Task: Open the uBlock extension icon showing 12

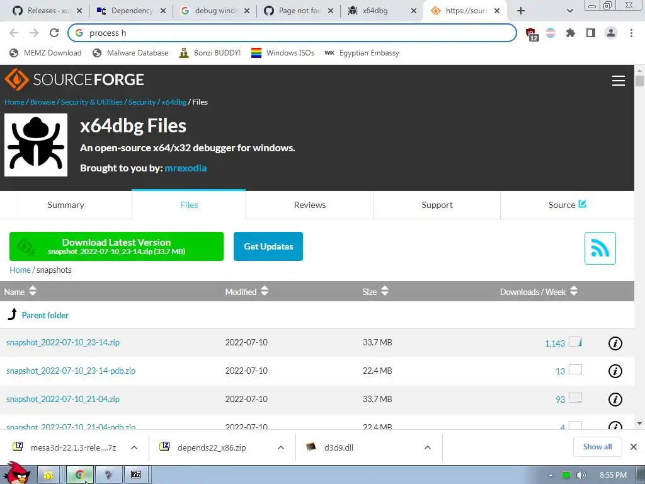Action: click(531, 34)
